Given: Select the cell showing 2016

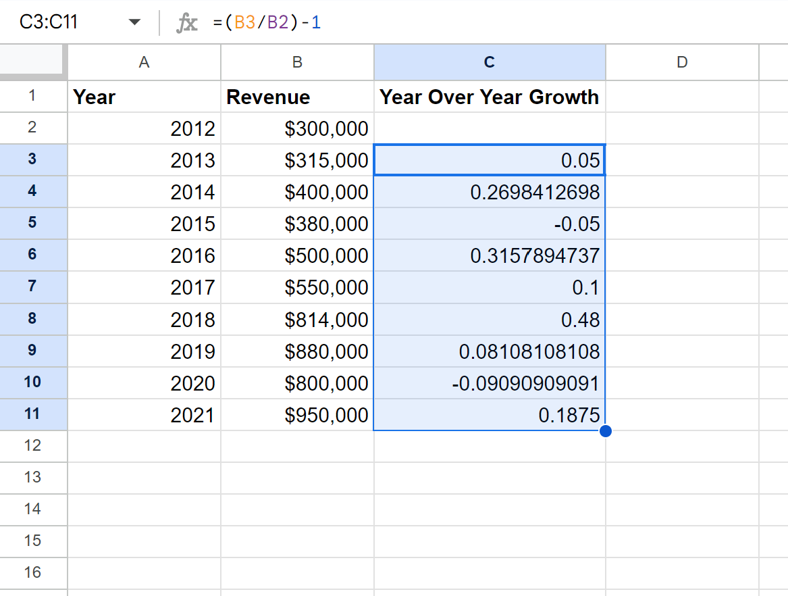Looking at the screenshot, I should point(144,255).
